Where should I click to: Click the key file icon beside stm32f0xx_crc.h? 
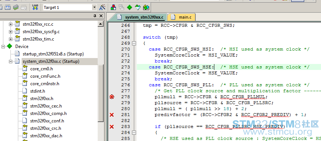tap(25, 128)
